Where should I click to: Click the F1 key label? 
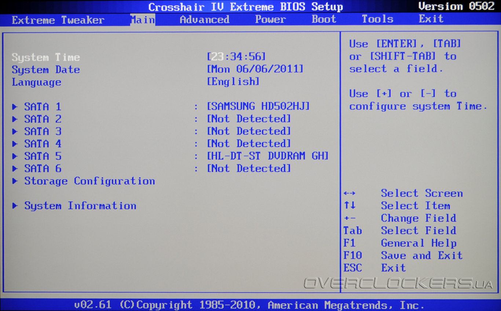pyautogui.click(x=350, y=244)
